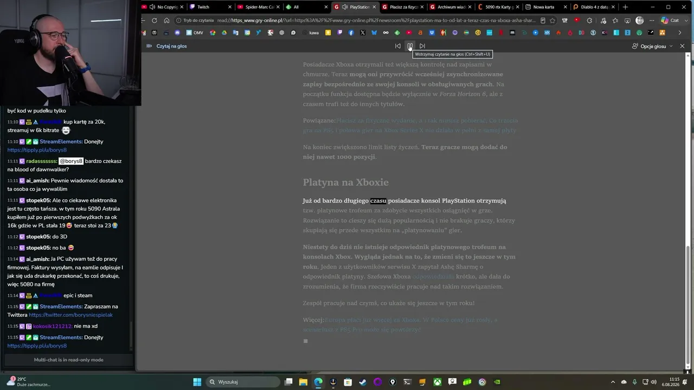The image size is (694, 390).
Task: Reload the current page
Action: click(x=155, y=21)
